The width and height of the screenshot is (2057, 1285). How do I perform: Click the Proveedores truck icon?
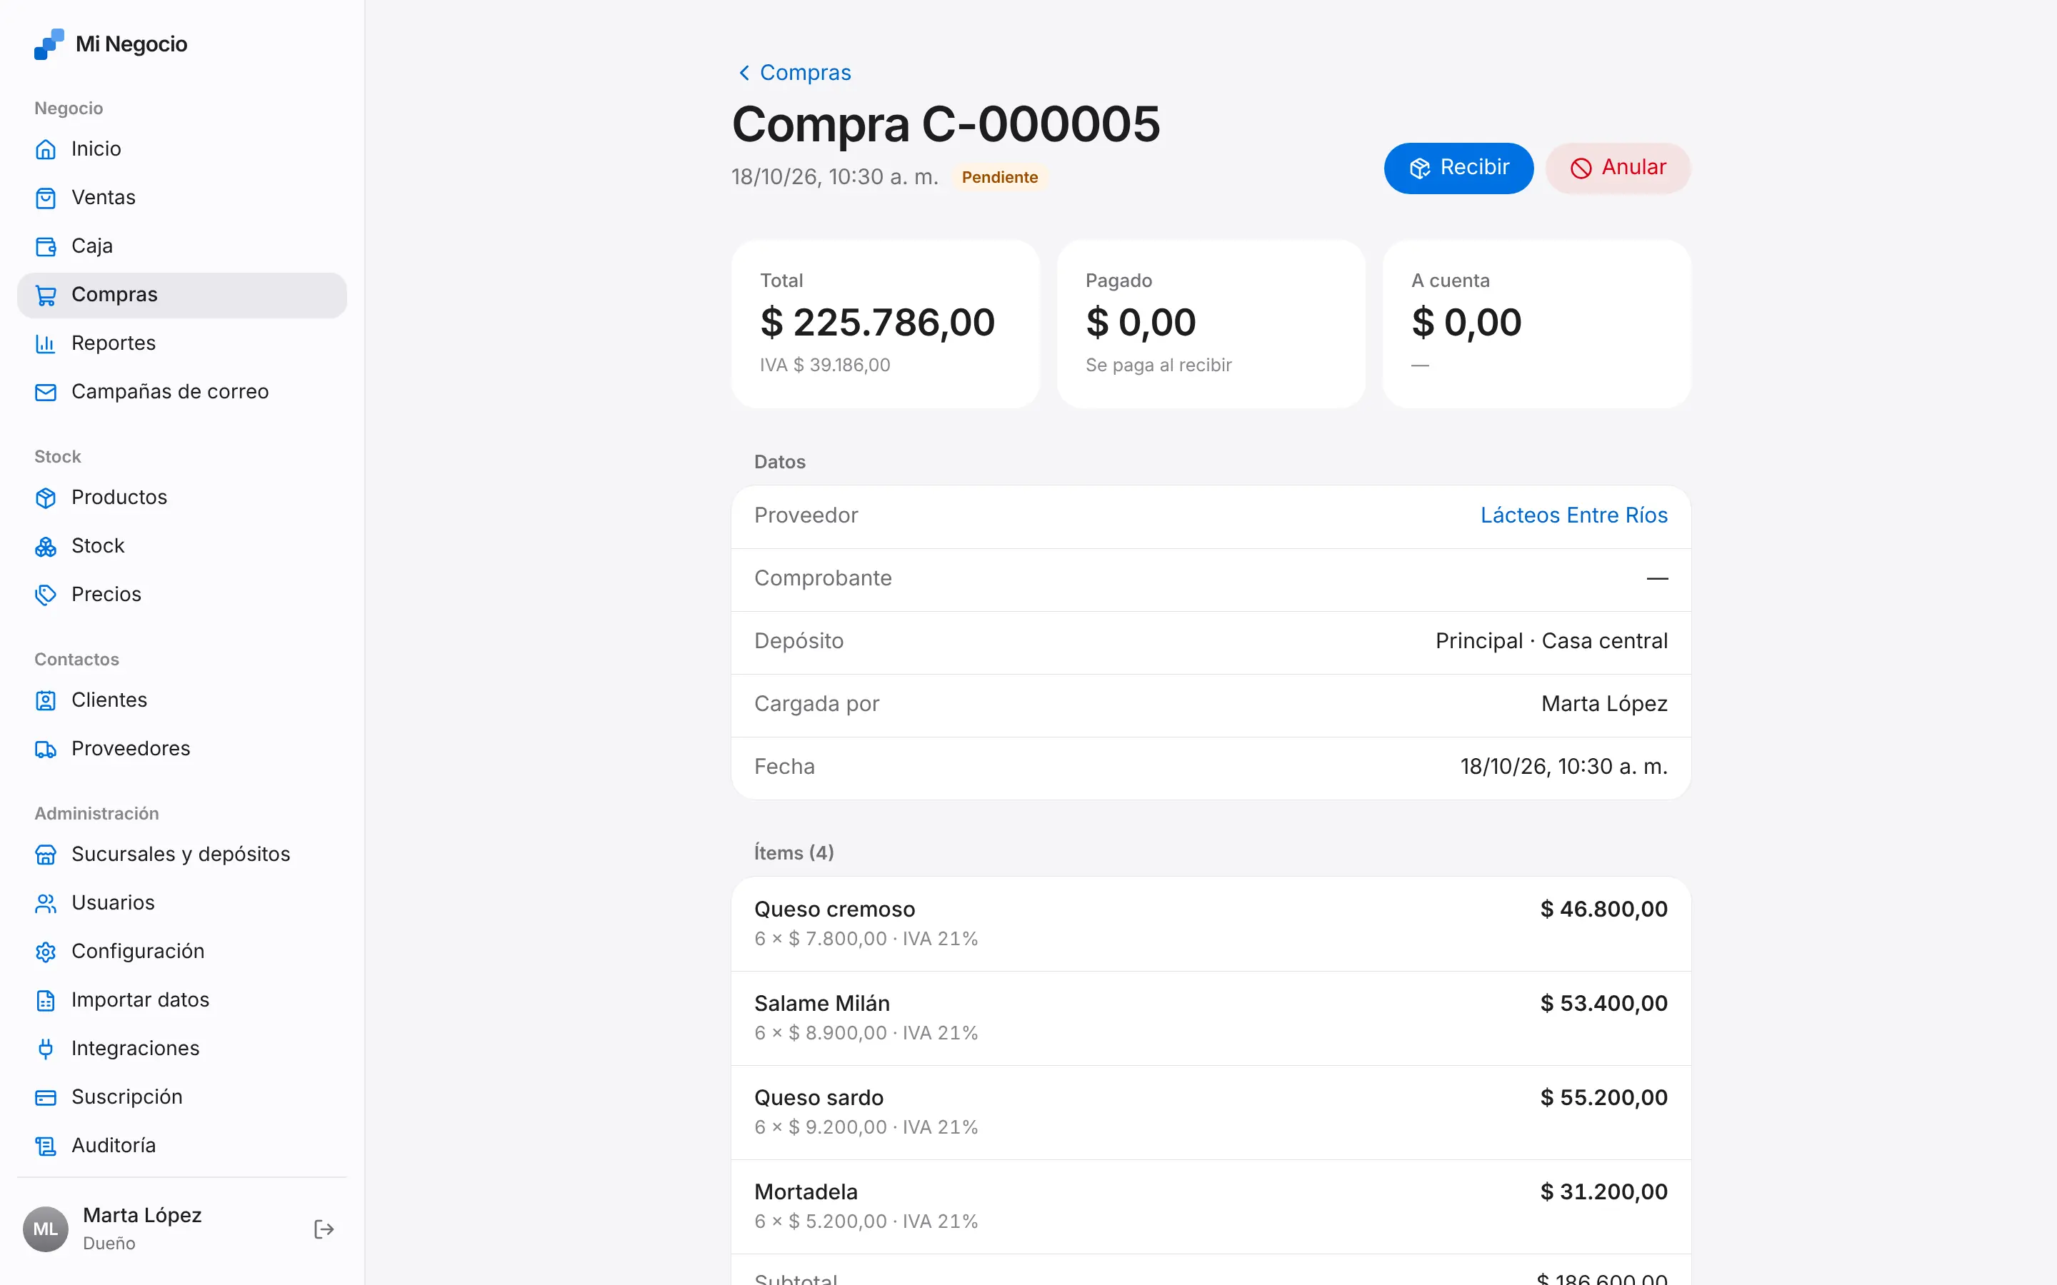pos(46,749)
